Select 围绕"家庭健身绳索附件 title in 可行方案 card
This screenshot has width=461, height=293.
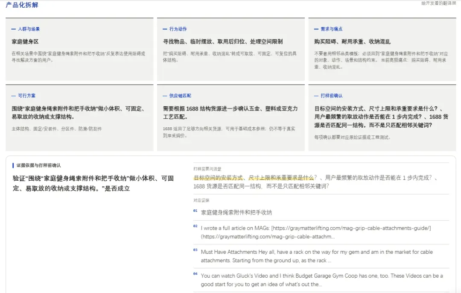tap(79, 113)
